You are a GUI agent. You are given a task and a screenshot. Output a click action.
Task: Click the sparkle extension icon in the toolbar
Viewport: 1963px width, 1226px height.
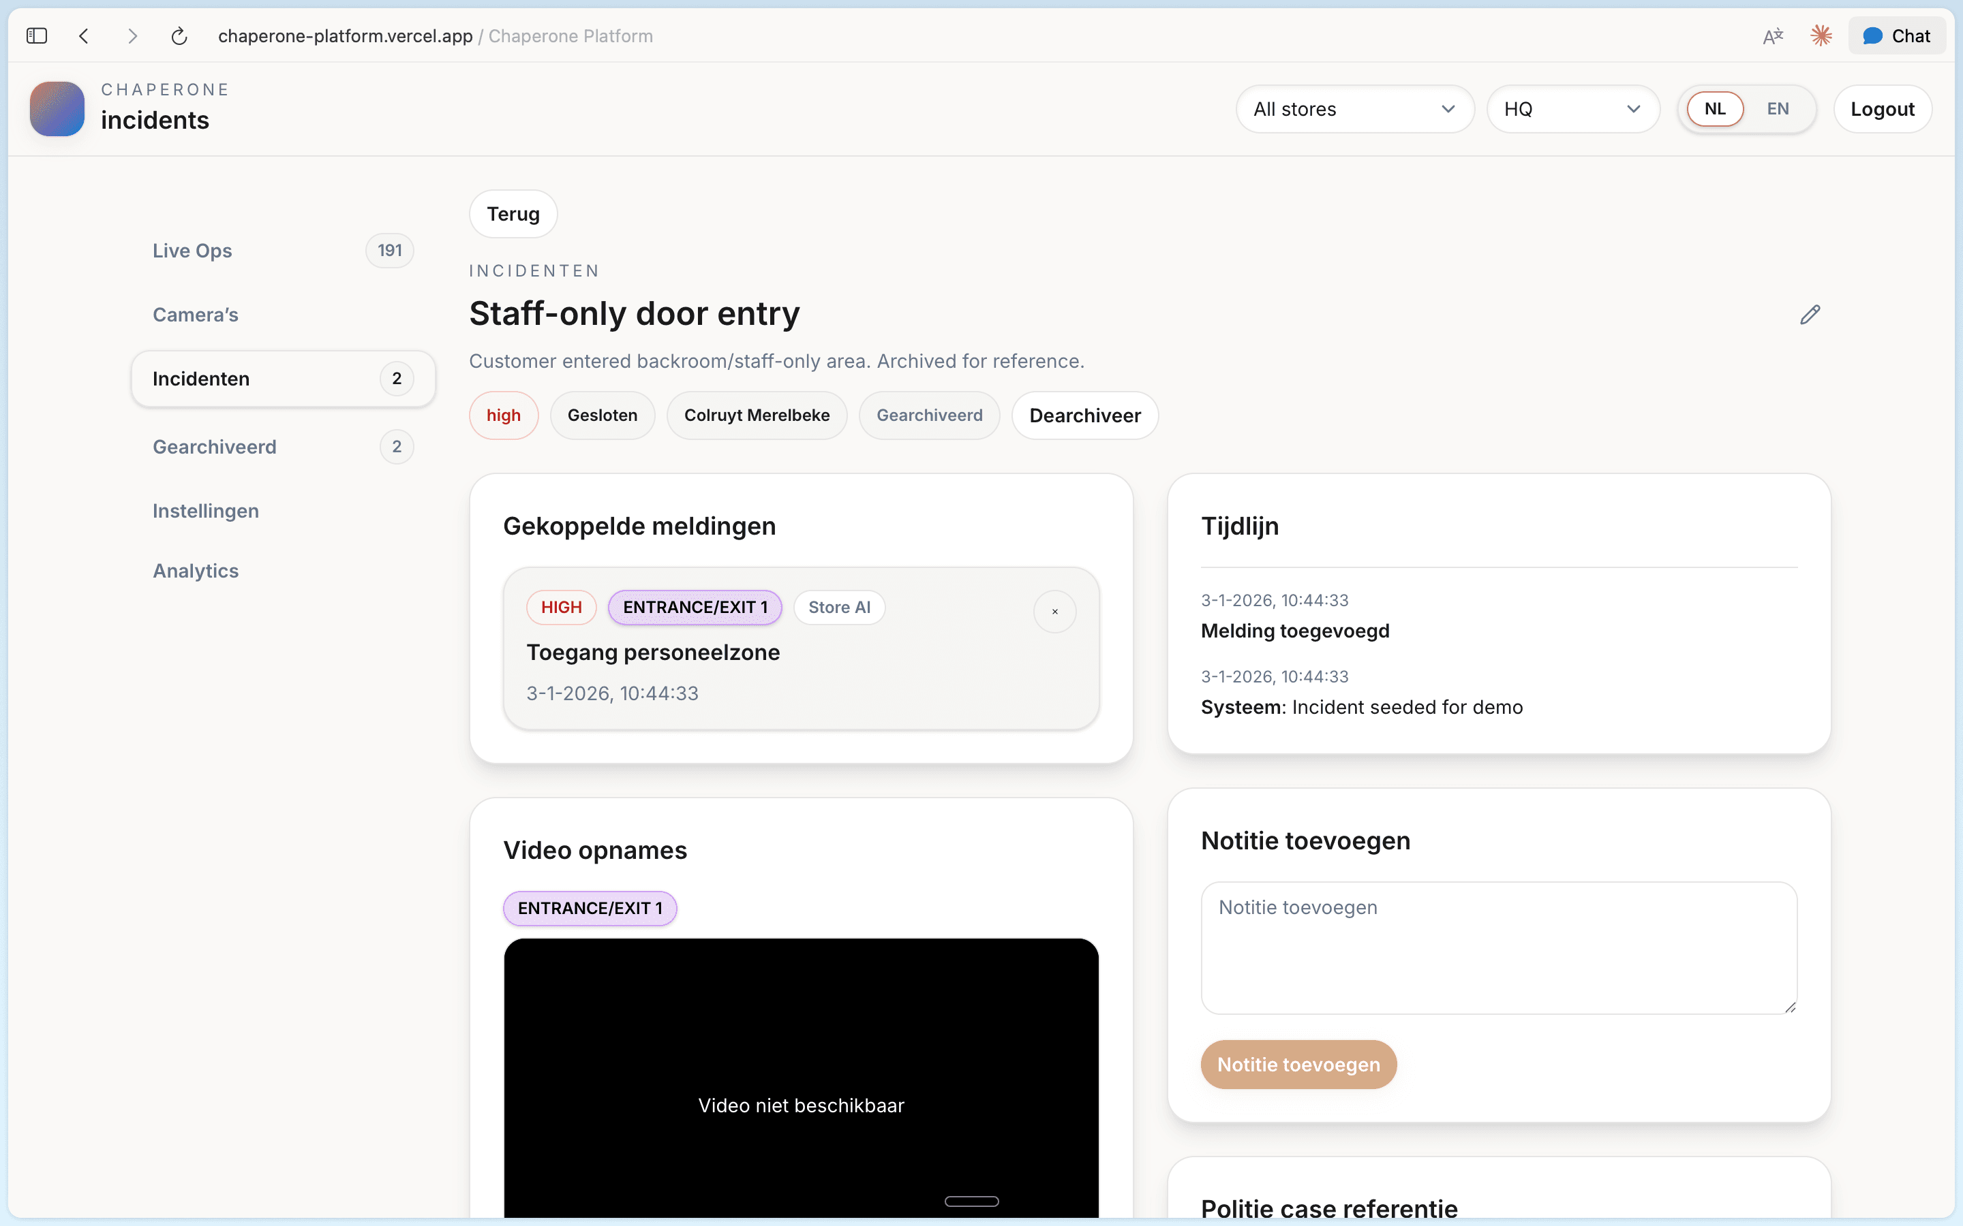pos(1821,35)
